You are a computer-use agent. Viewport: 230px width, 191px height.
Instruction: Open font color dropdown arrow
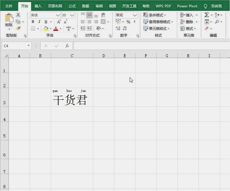60,29
